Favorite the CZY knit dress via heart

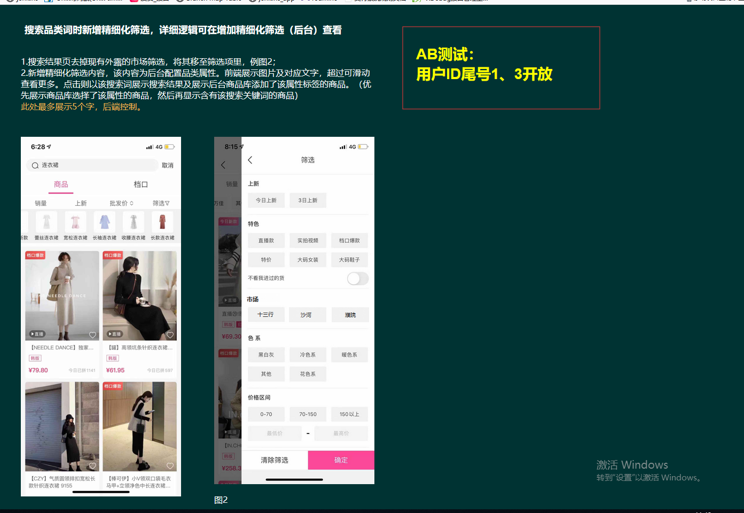coord(92,466)
